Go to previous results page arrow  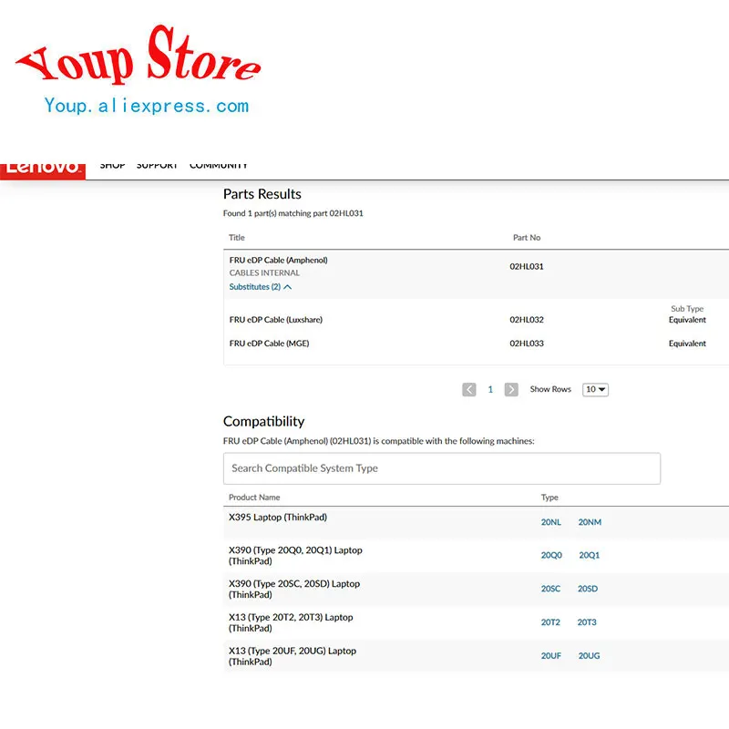(469, 389)
